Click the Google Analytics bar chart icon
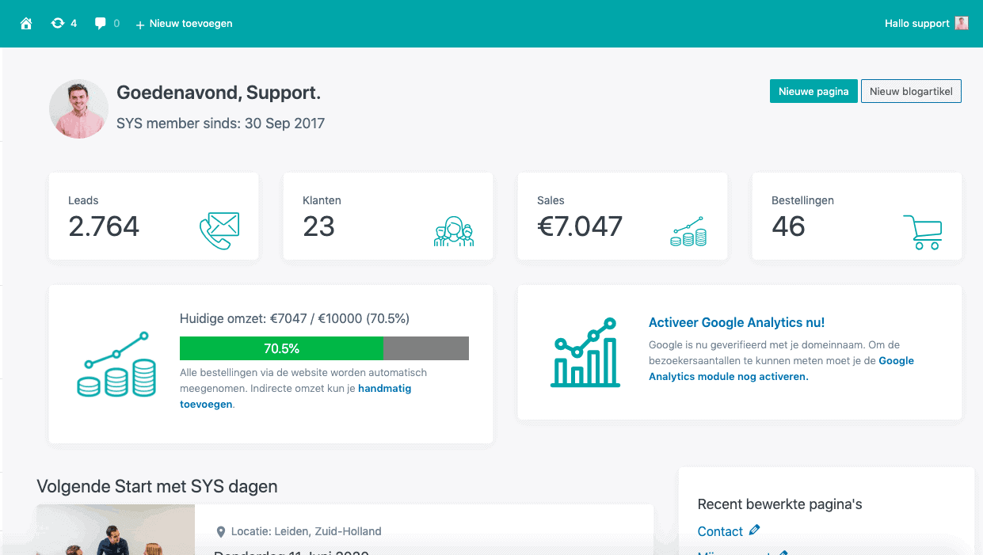The width and height of the screenshot is (983, 555). pyautogui.click(x=585, y=352)
